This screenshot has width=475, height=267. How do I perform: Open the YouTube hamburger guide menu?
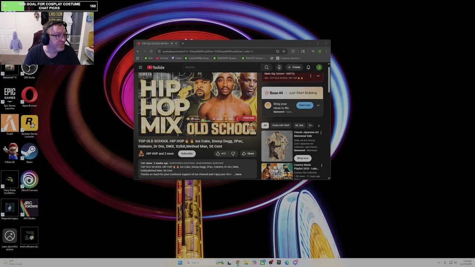coord(140,67)
